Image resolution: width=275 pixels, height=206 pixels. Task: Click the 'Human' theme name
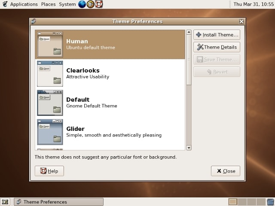click(x=77, y=41)
